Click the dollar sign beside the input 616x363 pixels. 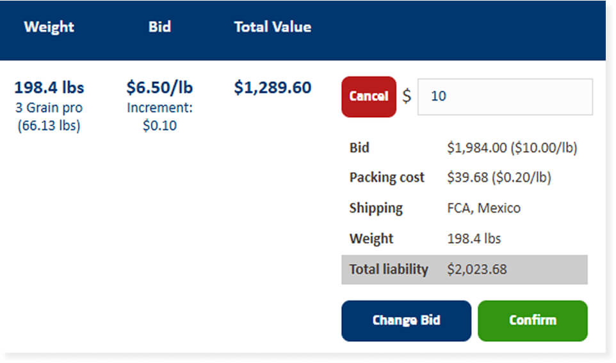tap(407, 97)
